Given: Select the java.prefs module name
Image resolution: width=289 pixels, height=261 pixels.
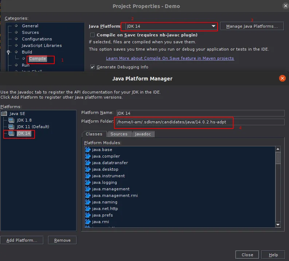Looking at the screenshot, I should click(x=102, y=215).
